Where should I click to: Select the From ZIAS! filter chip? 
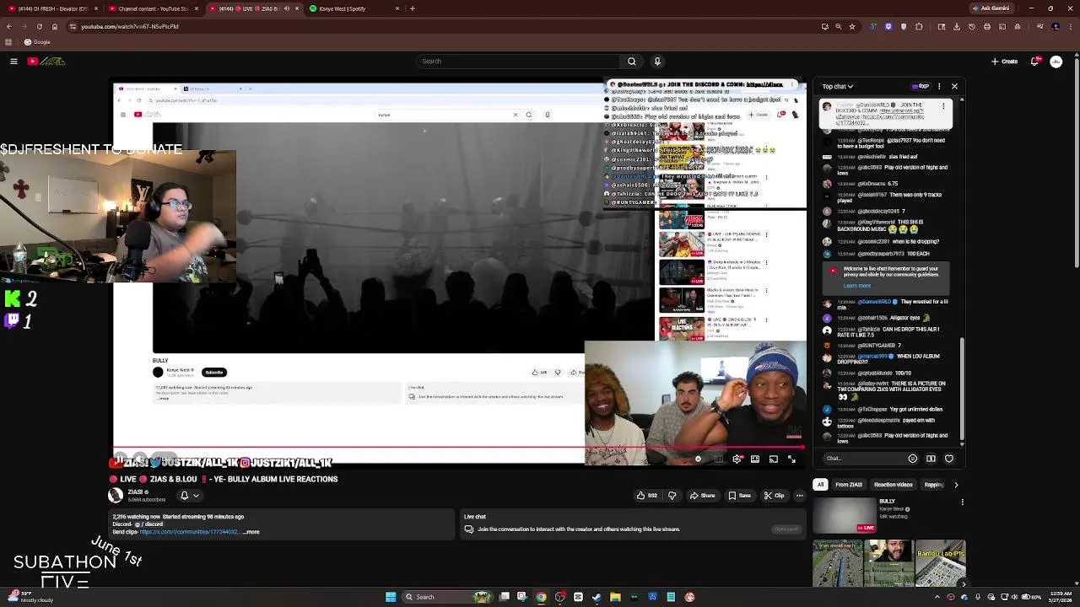tap(849, 485)
